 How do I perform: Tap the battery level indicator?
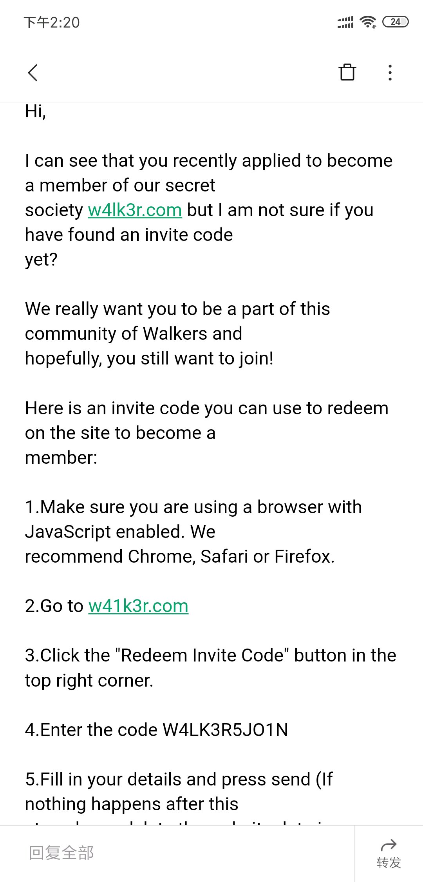point(395,22)
